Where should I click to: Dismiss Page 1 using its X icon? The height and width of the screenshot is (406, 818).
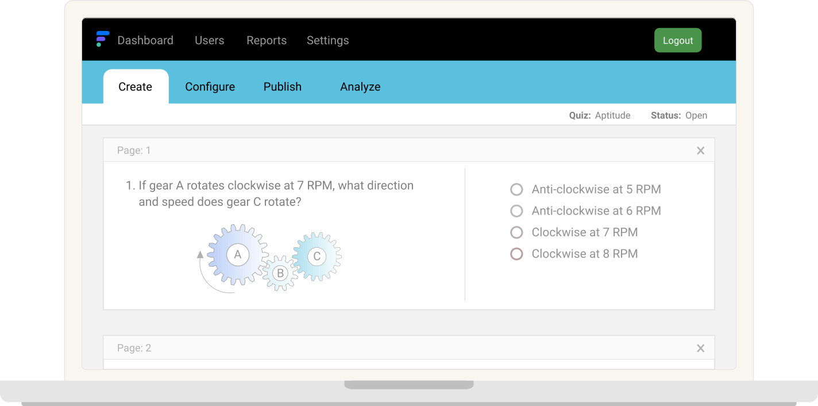click(700, 150)
